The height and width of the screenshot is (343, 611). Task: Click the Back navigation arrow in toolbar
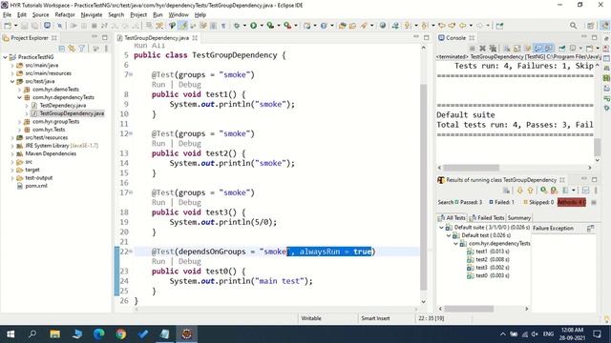(462, 26)
